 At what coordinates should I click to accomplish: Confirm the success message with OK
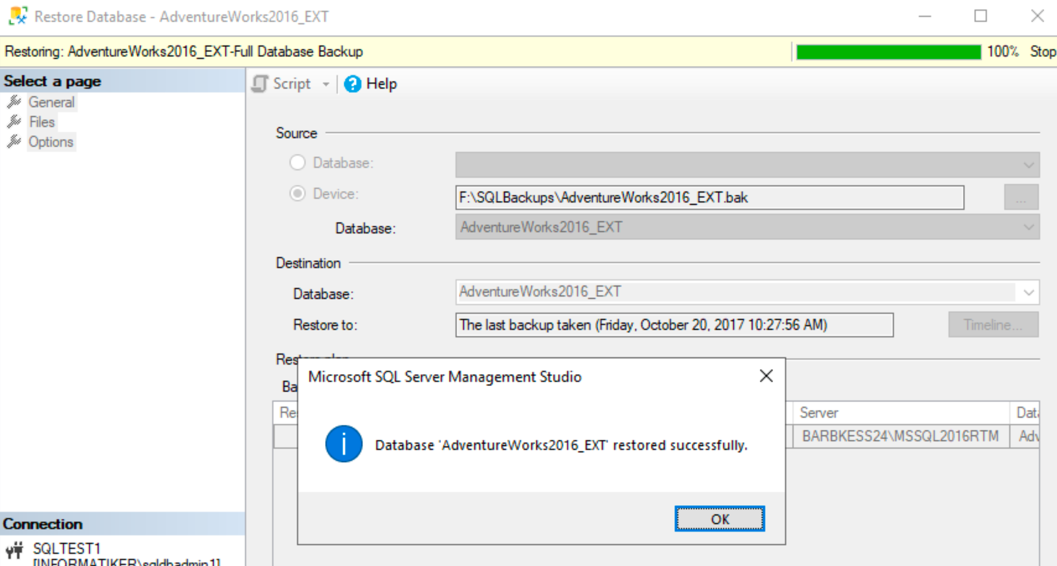point(720,519)
